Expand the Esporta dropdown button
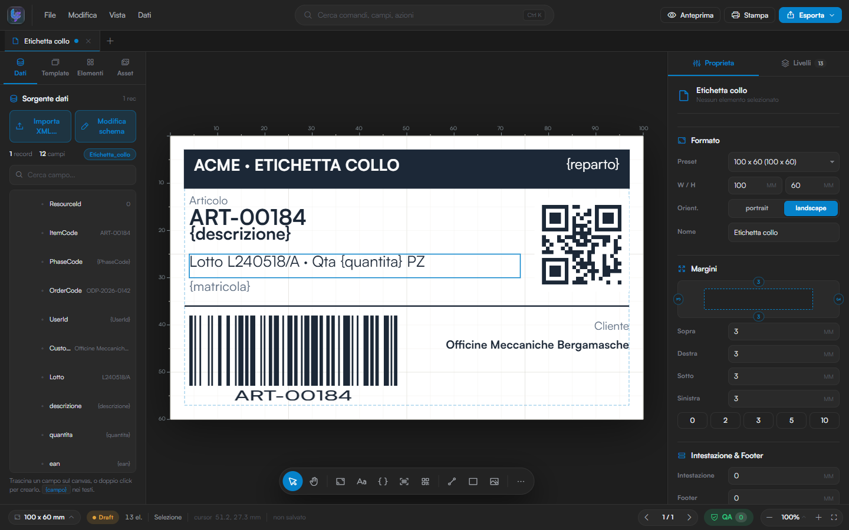Screen dimensions: 849x530 point(810,15)
